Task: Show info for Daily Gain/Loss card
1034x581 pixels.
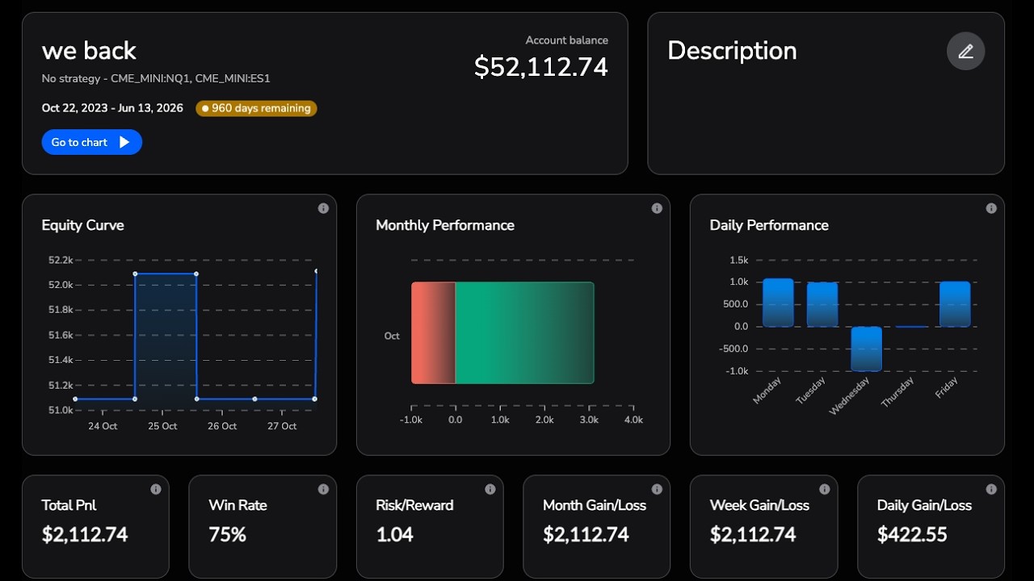Action: coord(991,489)
